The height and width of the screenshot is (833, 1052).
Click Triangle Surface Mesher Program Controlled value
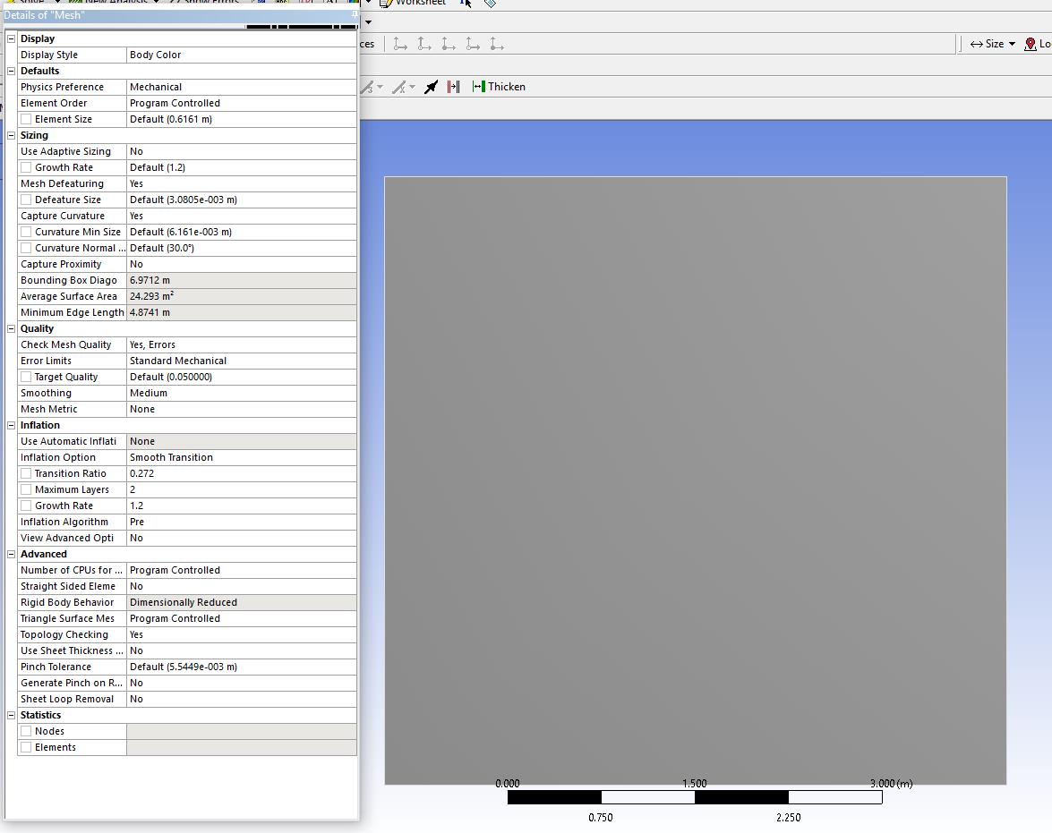pos(242,618)
